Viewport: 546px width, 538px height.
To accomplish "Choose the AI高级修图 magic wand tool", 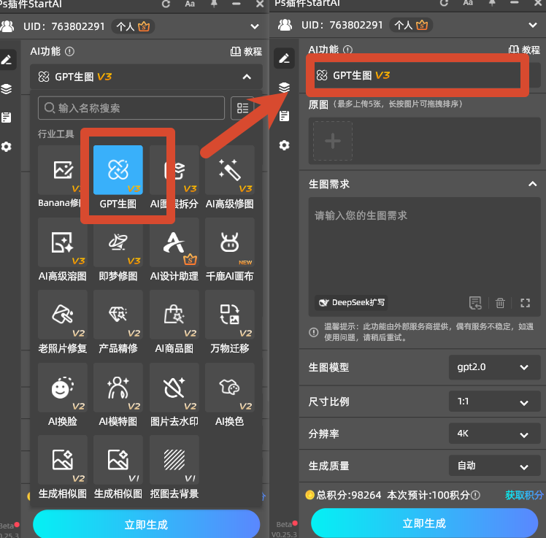I will 230,170.
